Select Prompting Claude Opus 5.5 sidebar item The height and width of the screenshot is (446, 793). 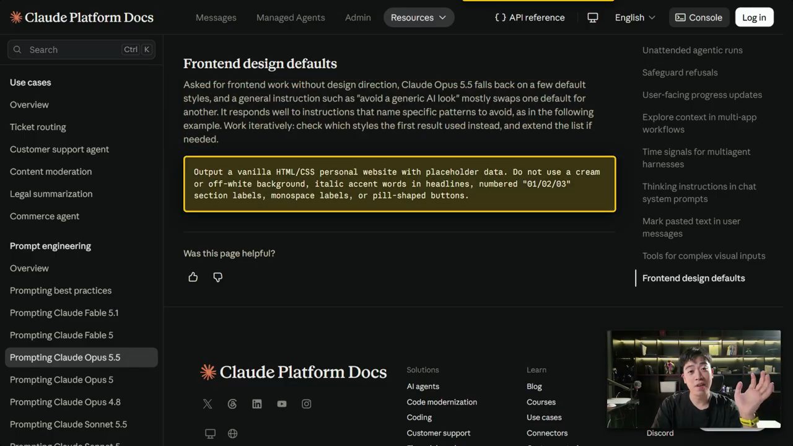coord(81,357)
